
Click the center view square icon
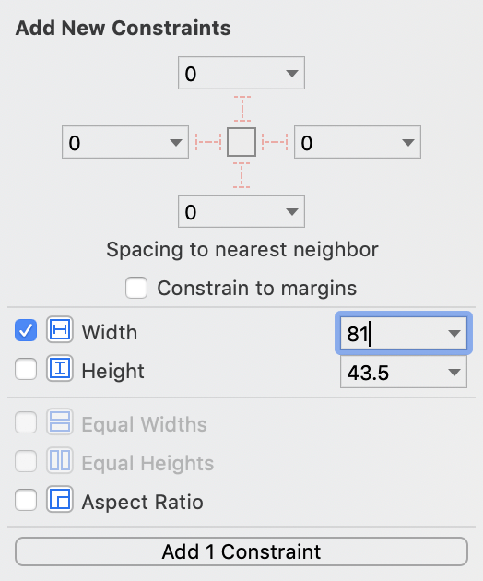click(x=241, y=142)
